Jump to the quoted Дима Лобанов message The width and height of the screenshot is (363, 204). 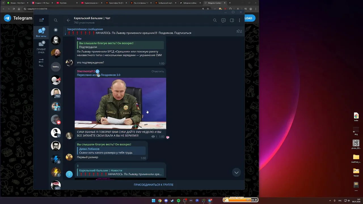pyautogui.click(x=111, y=151)
